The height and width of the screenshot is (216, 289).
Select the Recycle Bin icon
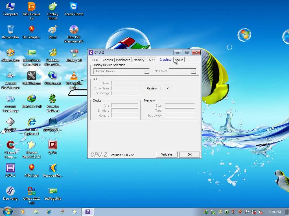tap(10, 32)
